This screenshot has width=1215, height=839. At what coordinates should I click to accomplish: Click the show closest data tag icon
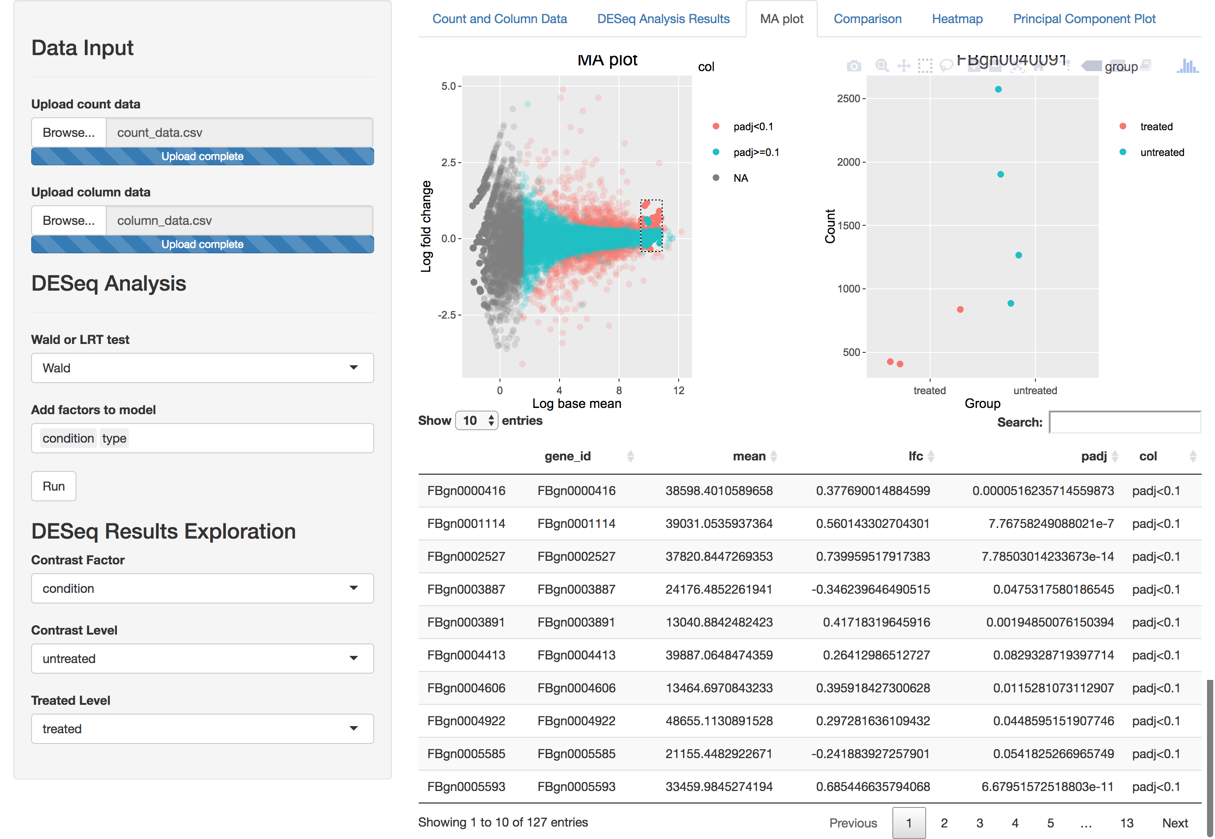tap(1091, 66)
